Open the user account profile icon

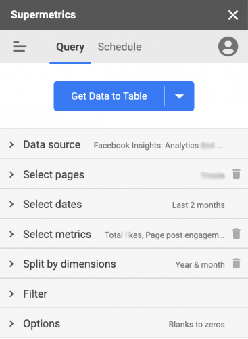click(x=228, y=46)
